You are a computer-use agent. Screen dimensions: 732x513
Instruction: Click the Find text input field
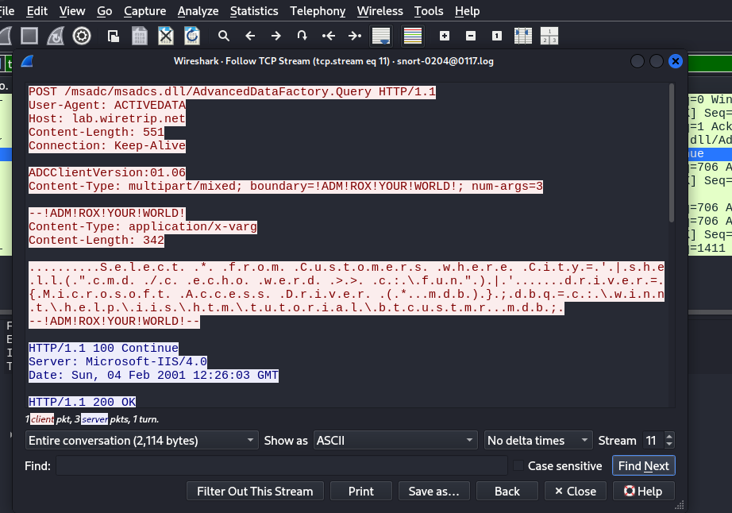[x=282, y=466]
